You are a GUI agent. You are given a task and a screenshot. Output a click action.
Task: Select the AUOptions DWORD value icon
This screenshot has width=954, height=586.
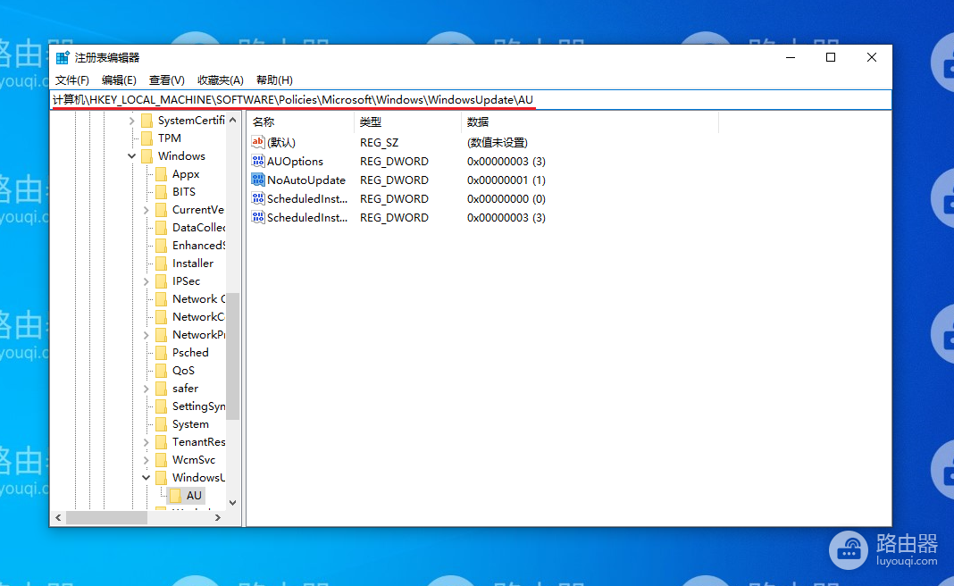(258, 162)
